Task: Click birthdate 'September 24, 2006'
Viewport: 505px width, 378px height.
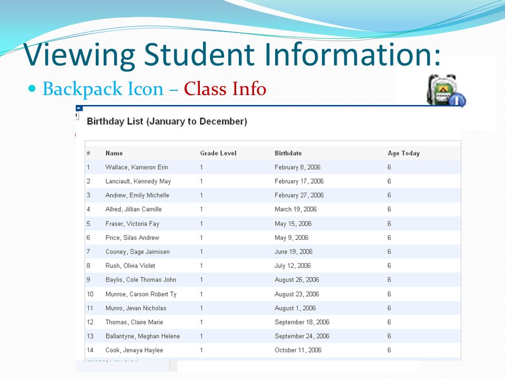Action: (x=302, y=336)
